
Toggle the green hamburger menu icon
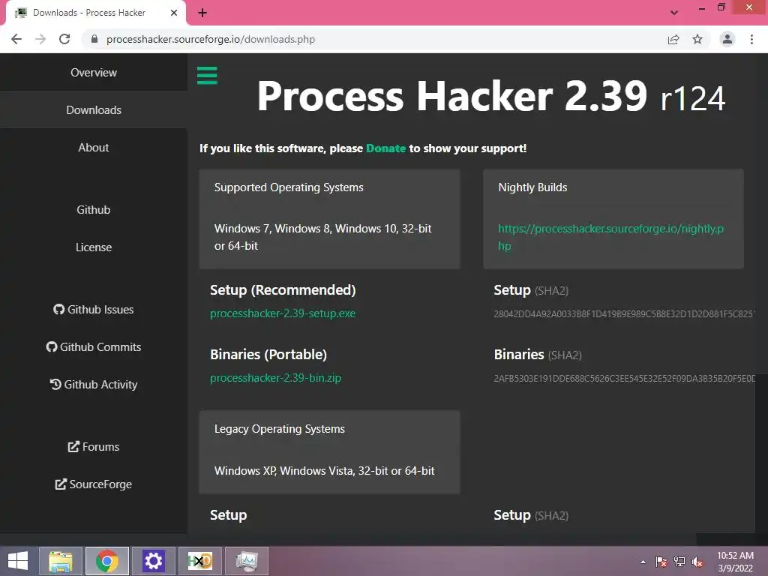coord(207,76)
